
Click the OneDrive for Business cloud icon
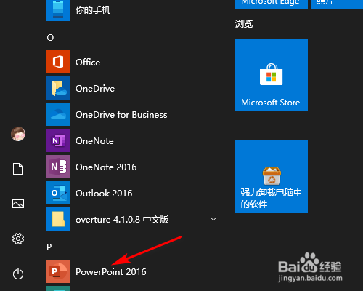coord(58,114)
